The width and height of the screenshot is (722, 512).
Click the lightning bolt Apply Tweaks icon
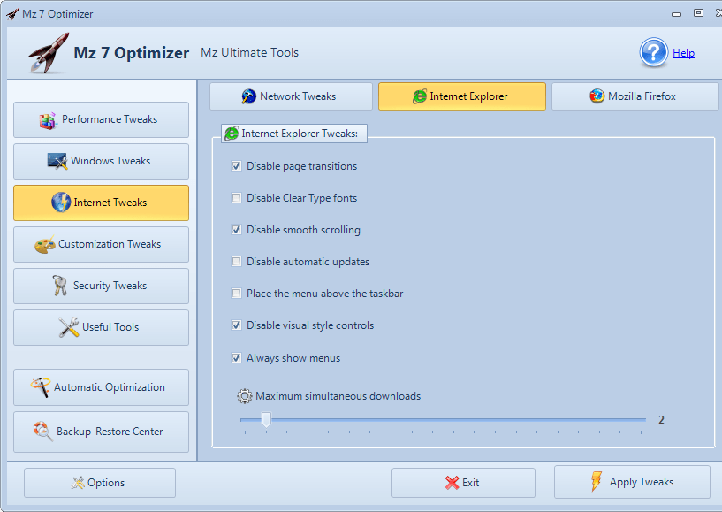tap(597, 482)
